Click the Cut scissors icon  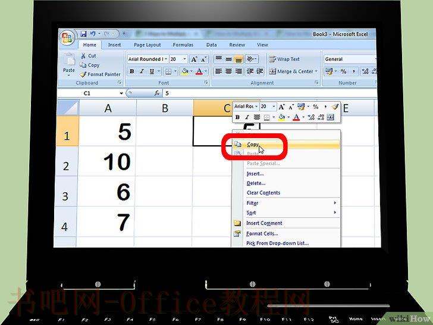click(83, 56)
